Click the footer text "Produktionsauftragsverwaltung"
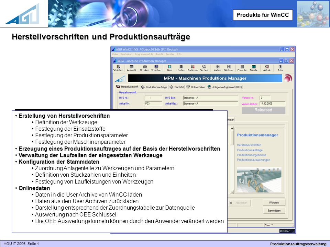Image resolution: width=330 pixels, height=247 pixels. [x=298, y=244]
